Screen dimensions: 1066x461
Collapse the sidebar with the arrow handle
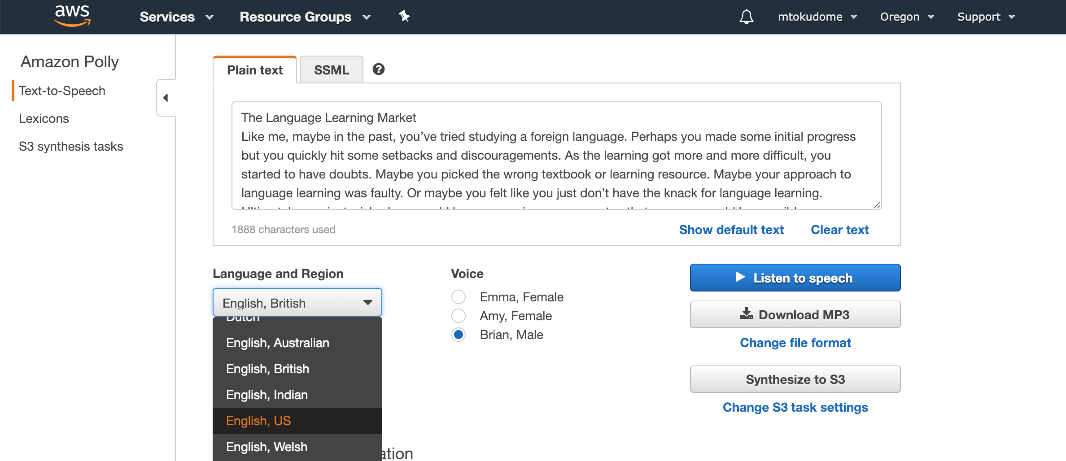pyautogui.click(x=166, y=98)
